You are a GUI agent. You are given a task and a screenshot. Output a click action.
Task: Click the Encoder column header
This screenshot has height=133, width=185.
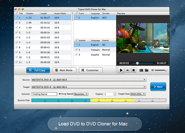pos(109,14)
